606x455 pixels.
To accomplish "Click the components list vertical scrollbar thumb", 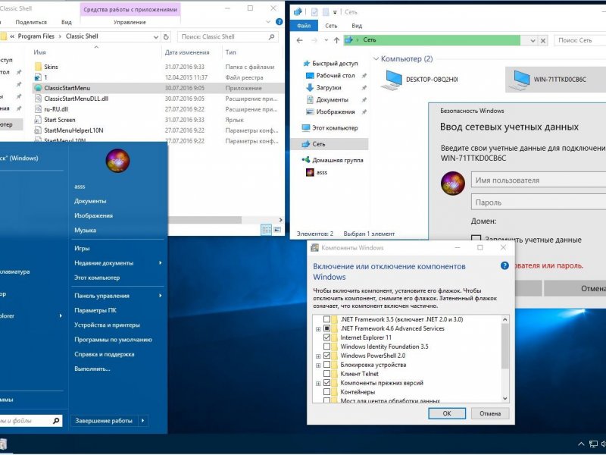I will (504, 347).
